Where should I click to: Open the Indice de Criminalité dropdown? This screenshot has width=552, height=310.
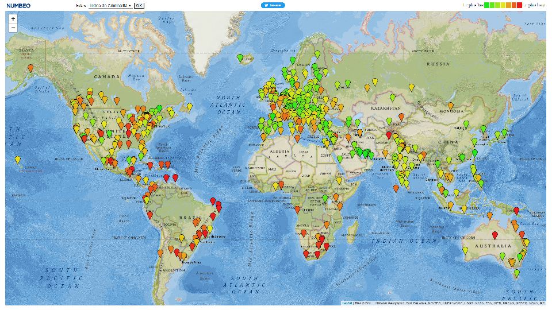tap(110, 5)
